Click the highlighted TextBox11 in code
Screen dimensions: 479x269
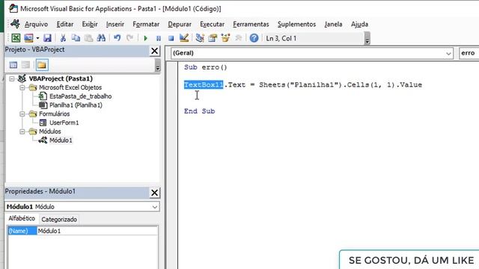[204, 84]
